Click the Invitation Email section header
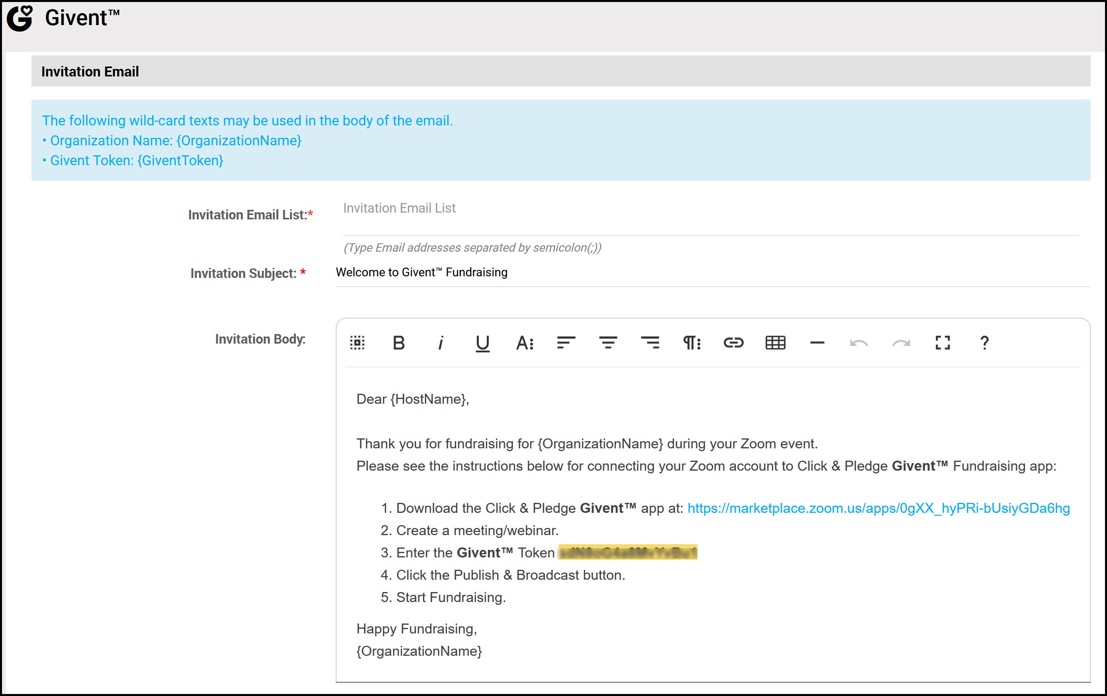 pos(561,71)
